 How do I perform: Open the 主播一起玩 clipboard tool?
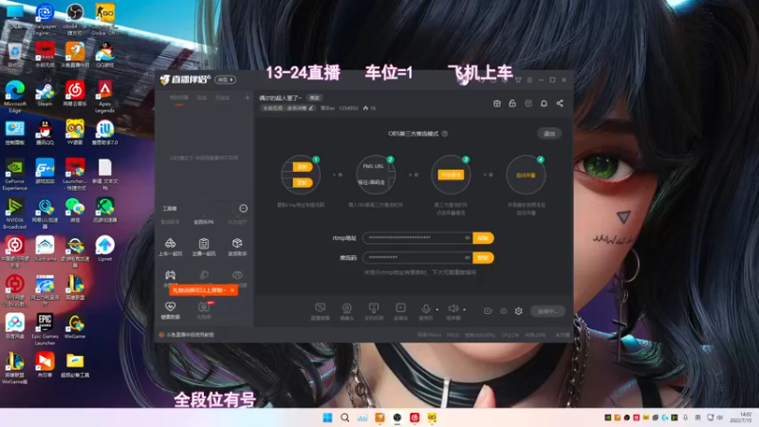coord(204,247)
